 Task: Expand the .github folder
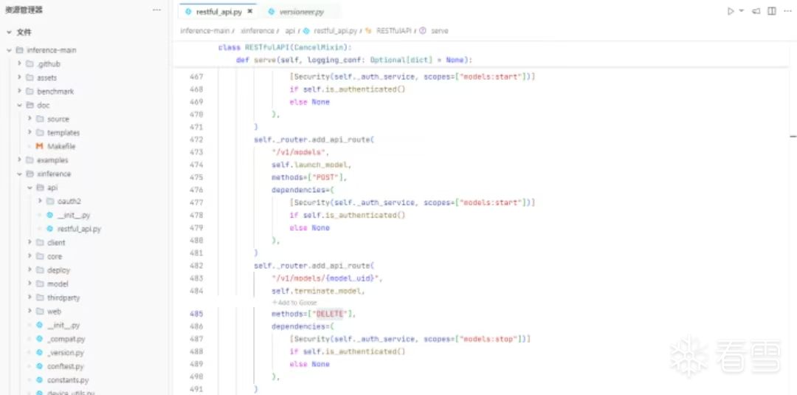tap(19, 64)
